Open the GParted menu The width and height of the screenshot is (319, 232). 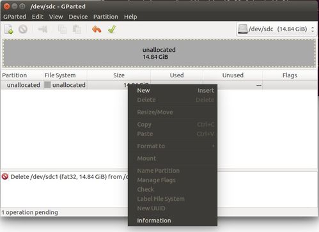15,17
